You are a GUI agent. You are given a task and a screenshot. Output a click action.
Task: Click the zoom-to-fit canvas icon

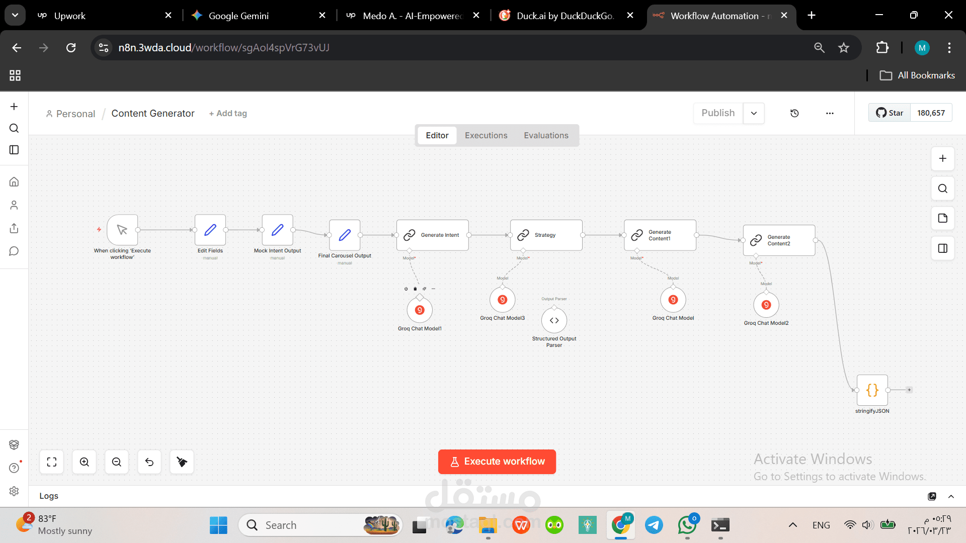pyautogui.click(x=52, y=462)
